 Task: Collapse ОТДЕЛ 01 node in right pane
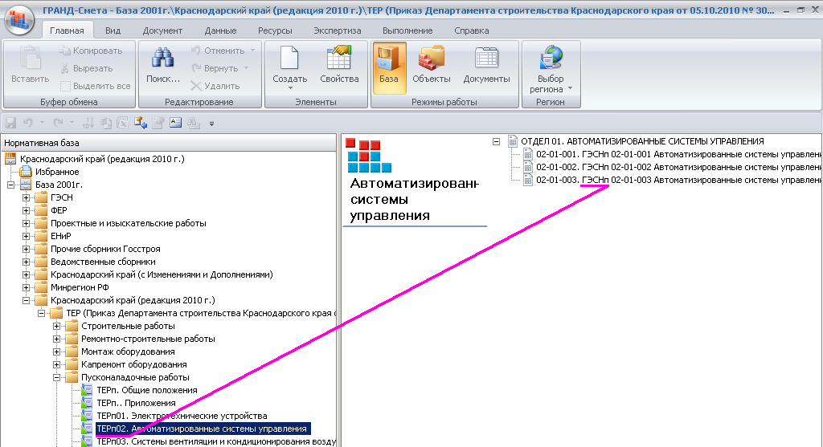[496, 141]
